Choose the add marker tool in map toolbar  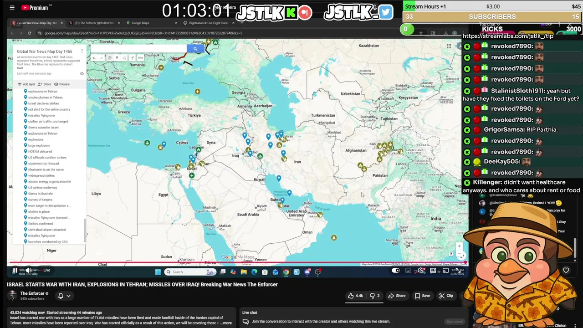click(117, 58)
